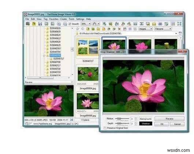Click the Forward arrow in browser toolbar
This screenshot has height=154, width=194.
click(x=82, y=29)
